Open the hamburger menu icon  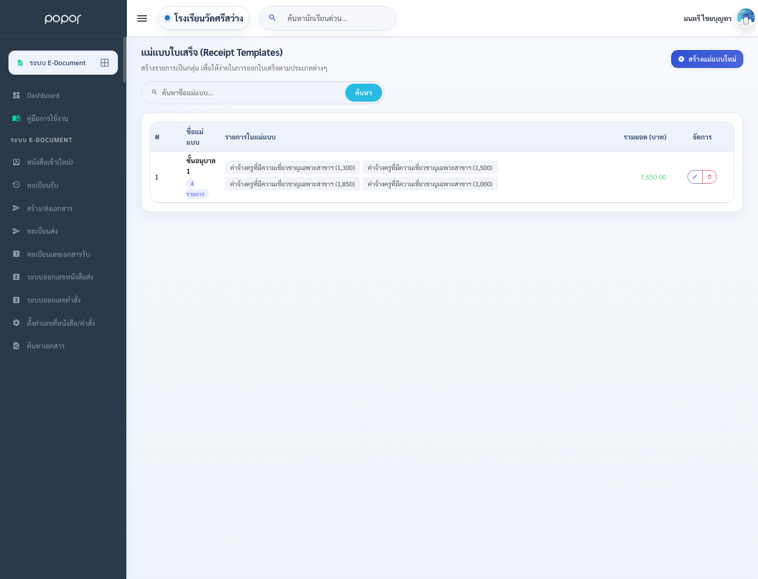142,18
